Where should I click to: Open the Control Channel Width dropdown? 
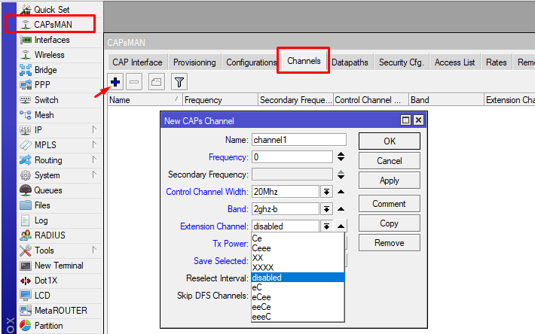pyautogui.click(x=327, y=192)
